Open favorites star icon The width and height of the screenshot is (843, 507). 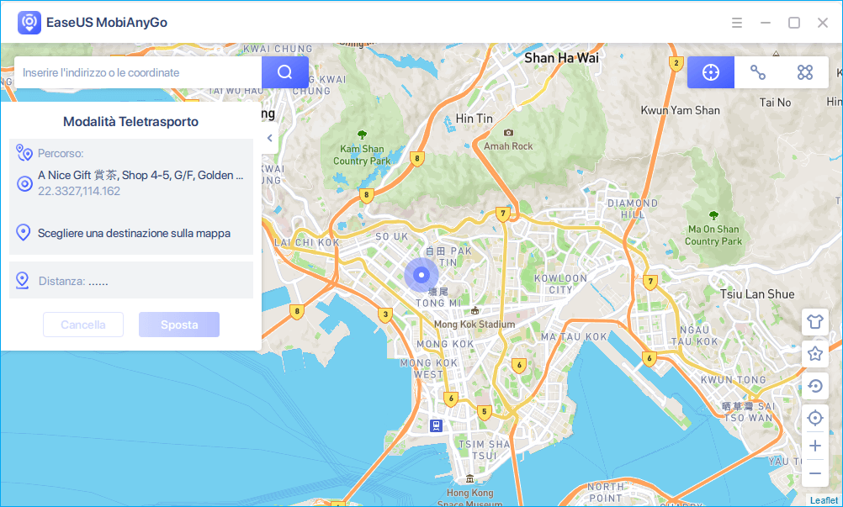[814, 354]
